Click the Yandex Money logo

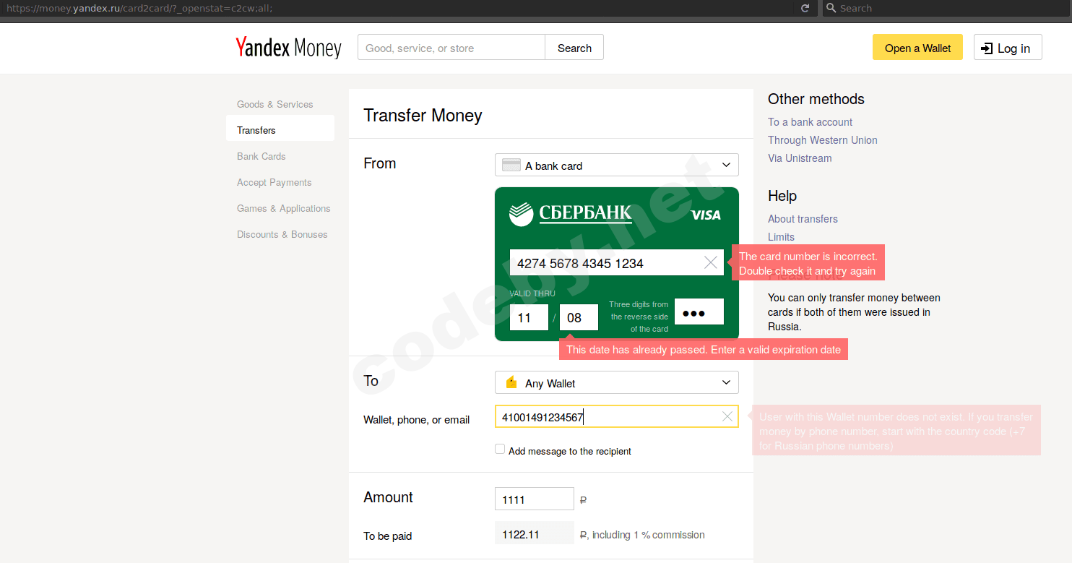pyautogui.click(x=288, y=48)
